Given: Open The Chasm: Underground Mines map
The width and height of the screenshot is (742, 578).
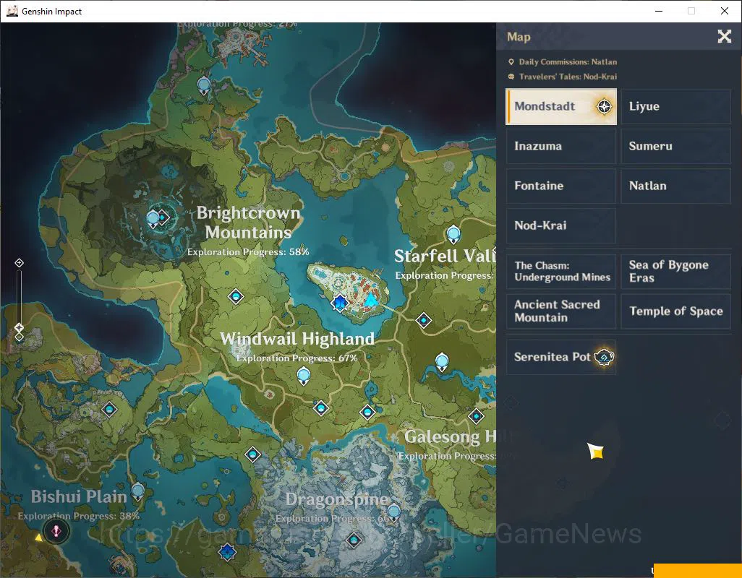Looking at the screenshot, I should pos(561,271).
